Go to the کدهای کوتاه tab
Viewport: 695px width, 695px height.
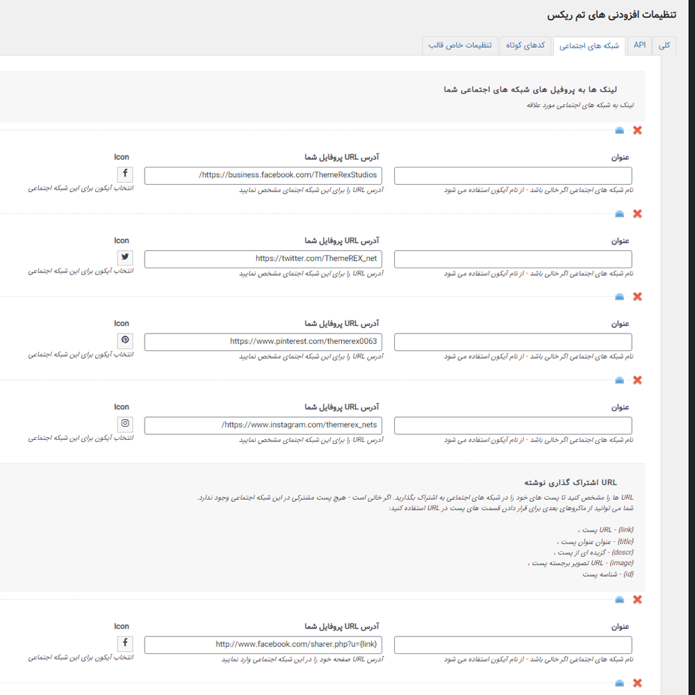point(525,45)
